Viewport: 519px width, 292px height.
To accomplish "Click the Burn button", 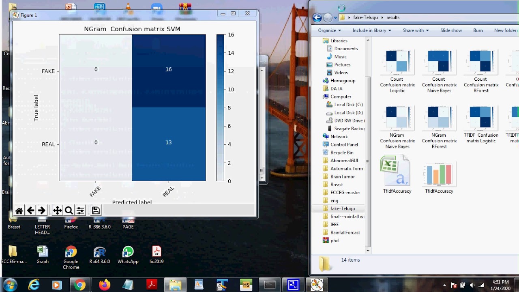I will pos(478,30).
